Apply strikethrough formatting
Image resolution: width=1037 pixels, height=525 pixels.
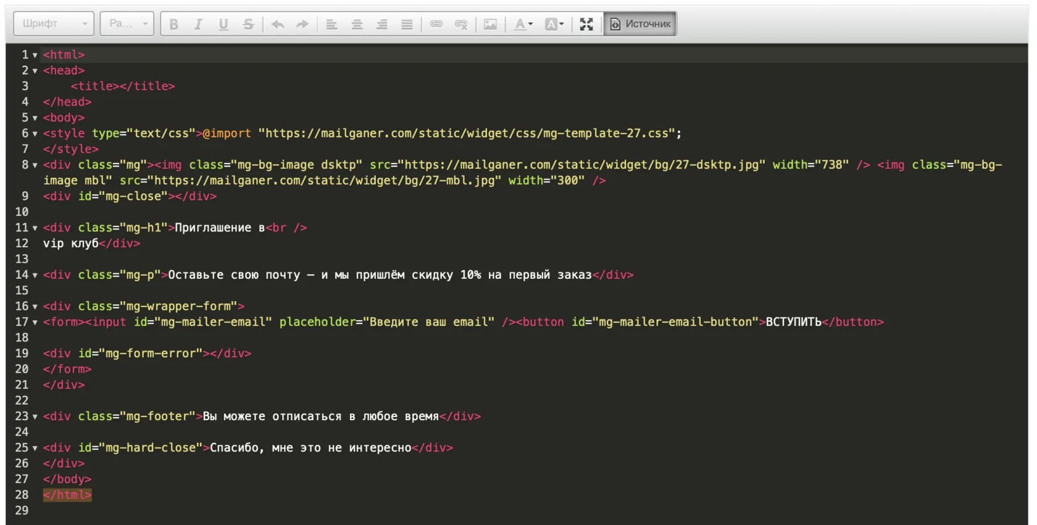(248, 24)
